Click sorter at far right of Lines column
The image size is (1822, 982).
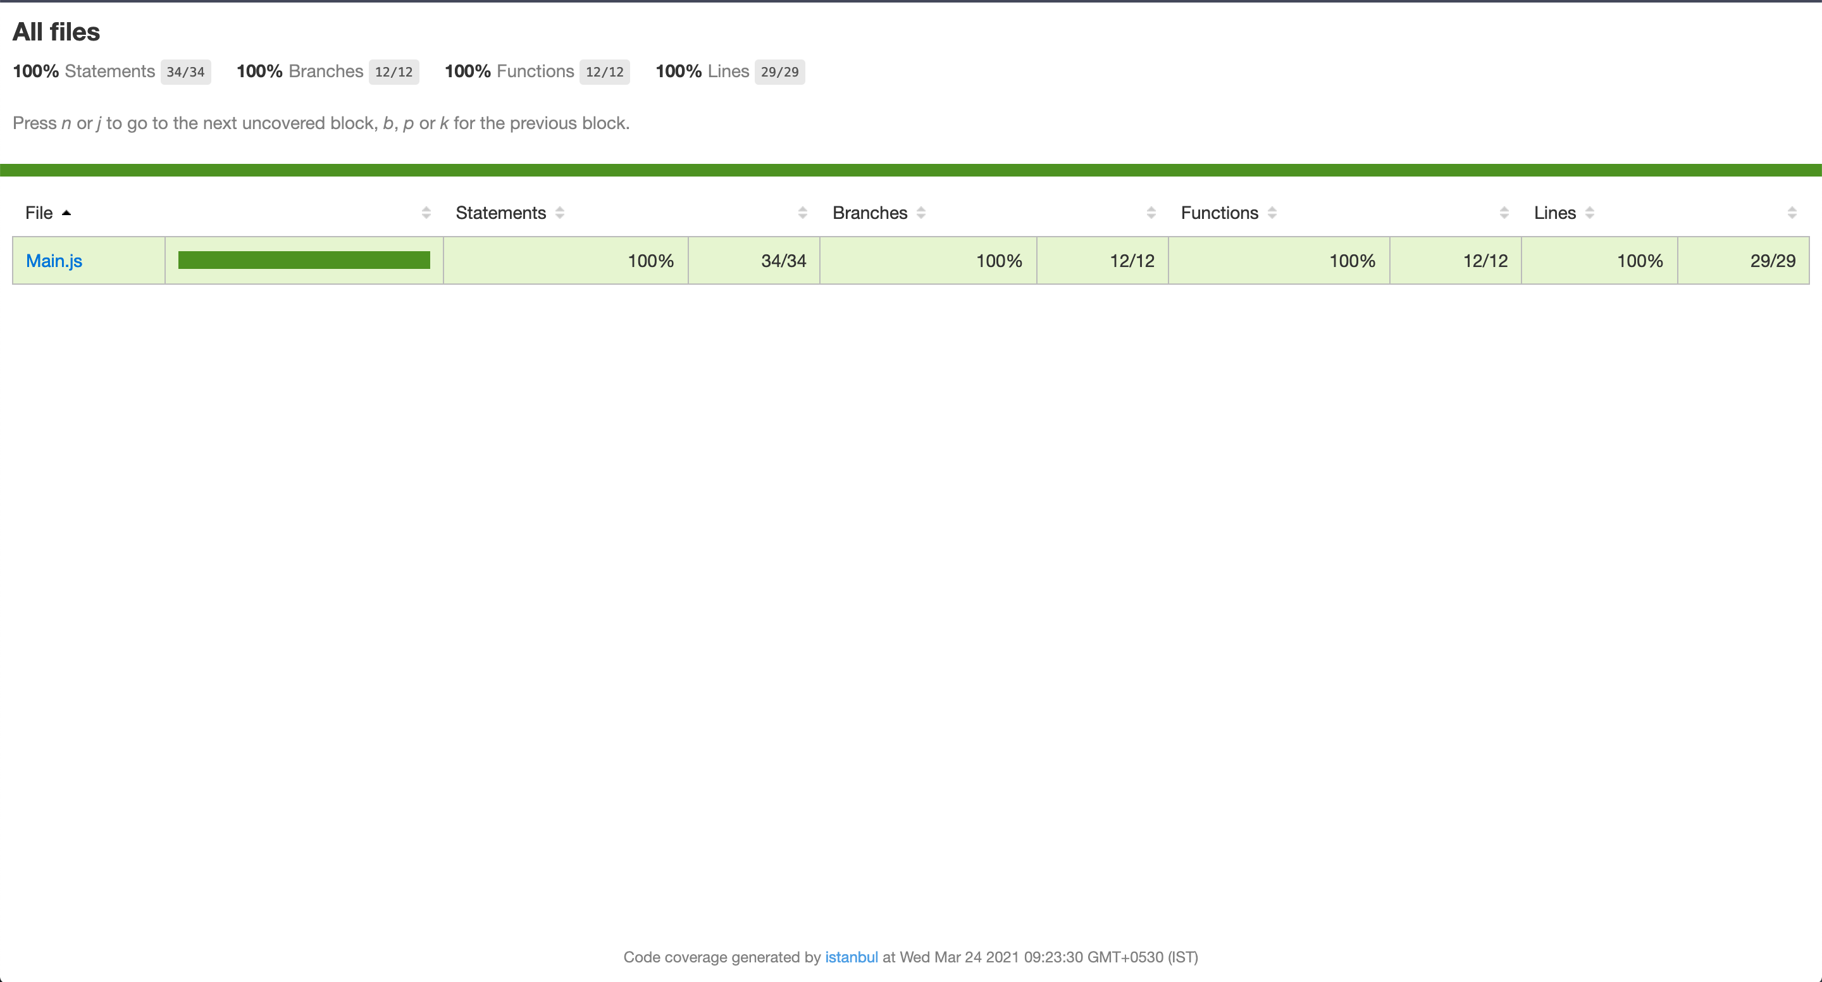(1792, 213)
